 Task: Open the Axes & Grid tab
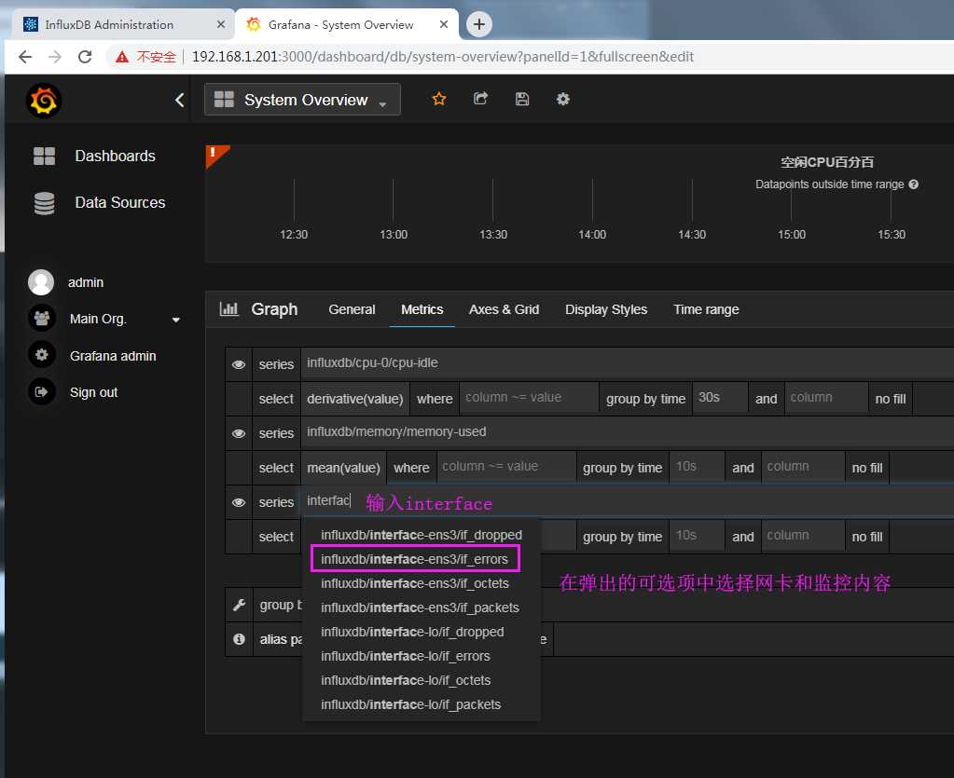coord(504,309)
